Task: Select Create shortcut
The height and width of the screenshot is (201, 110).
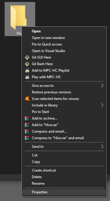Action: click(x=64, y=170)
